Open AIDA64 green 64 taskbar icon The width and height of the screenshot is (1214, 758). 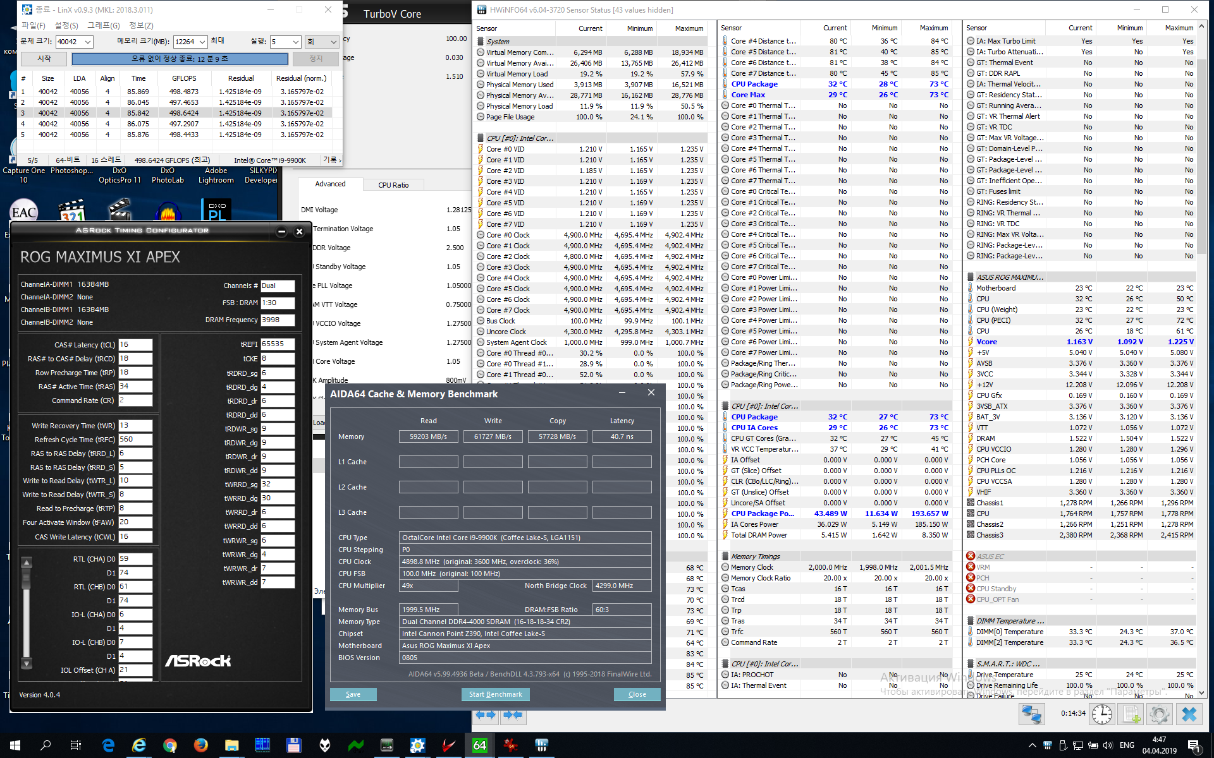click(x=480, y=745)
